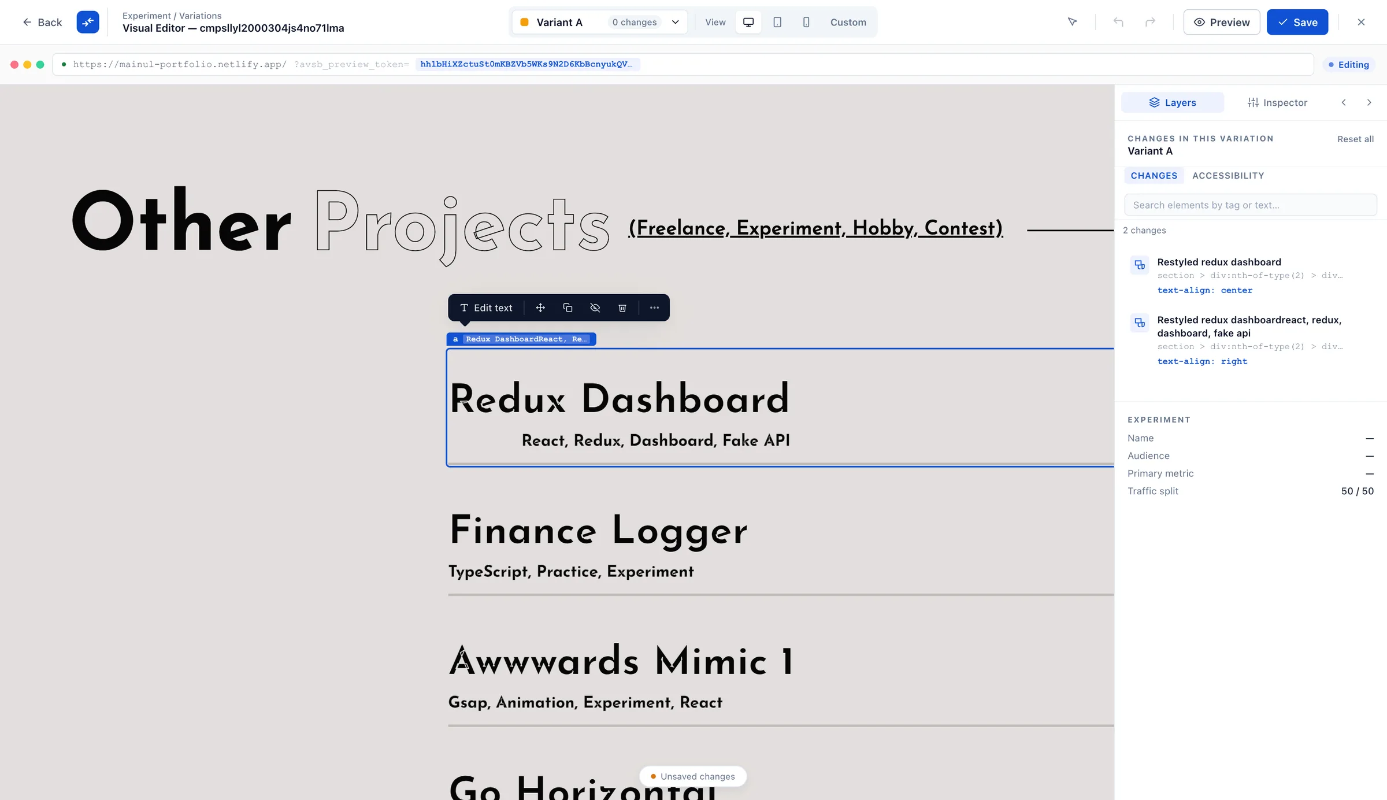Duplicate the selected element

click(x=568, y=308)
